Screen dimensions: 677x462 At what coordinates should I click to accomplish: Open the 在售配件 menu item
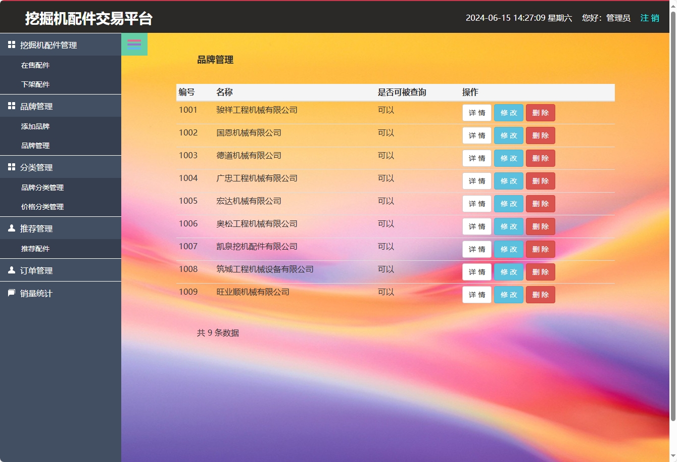(36, 65)
